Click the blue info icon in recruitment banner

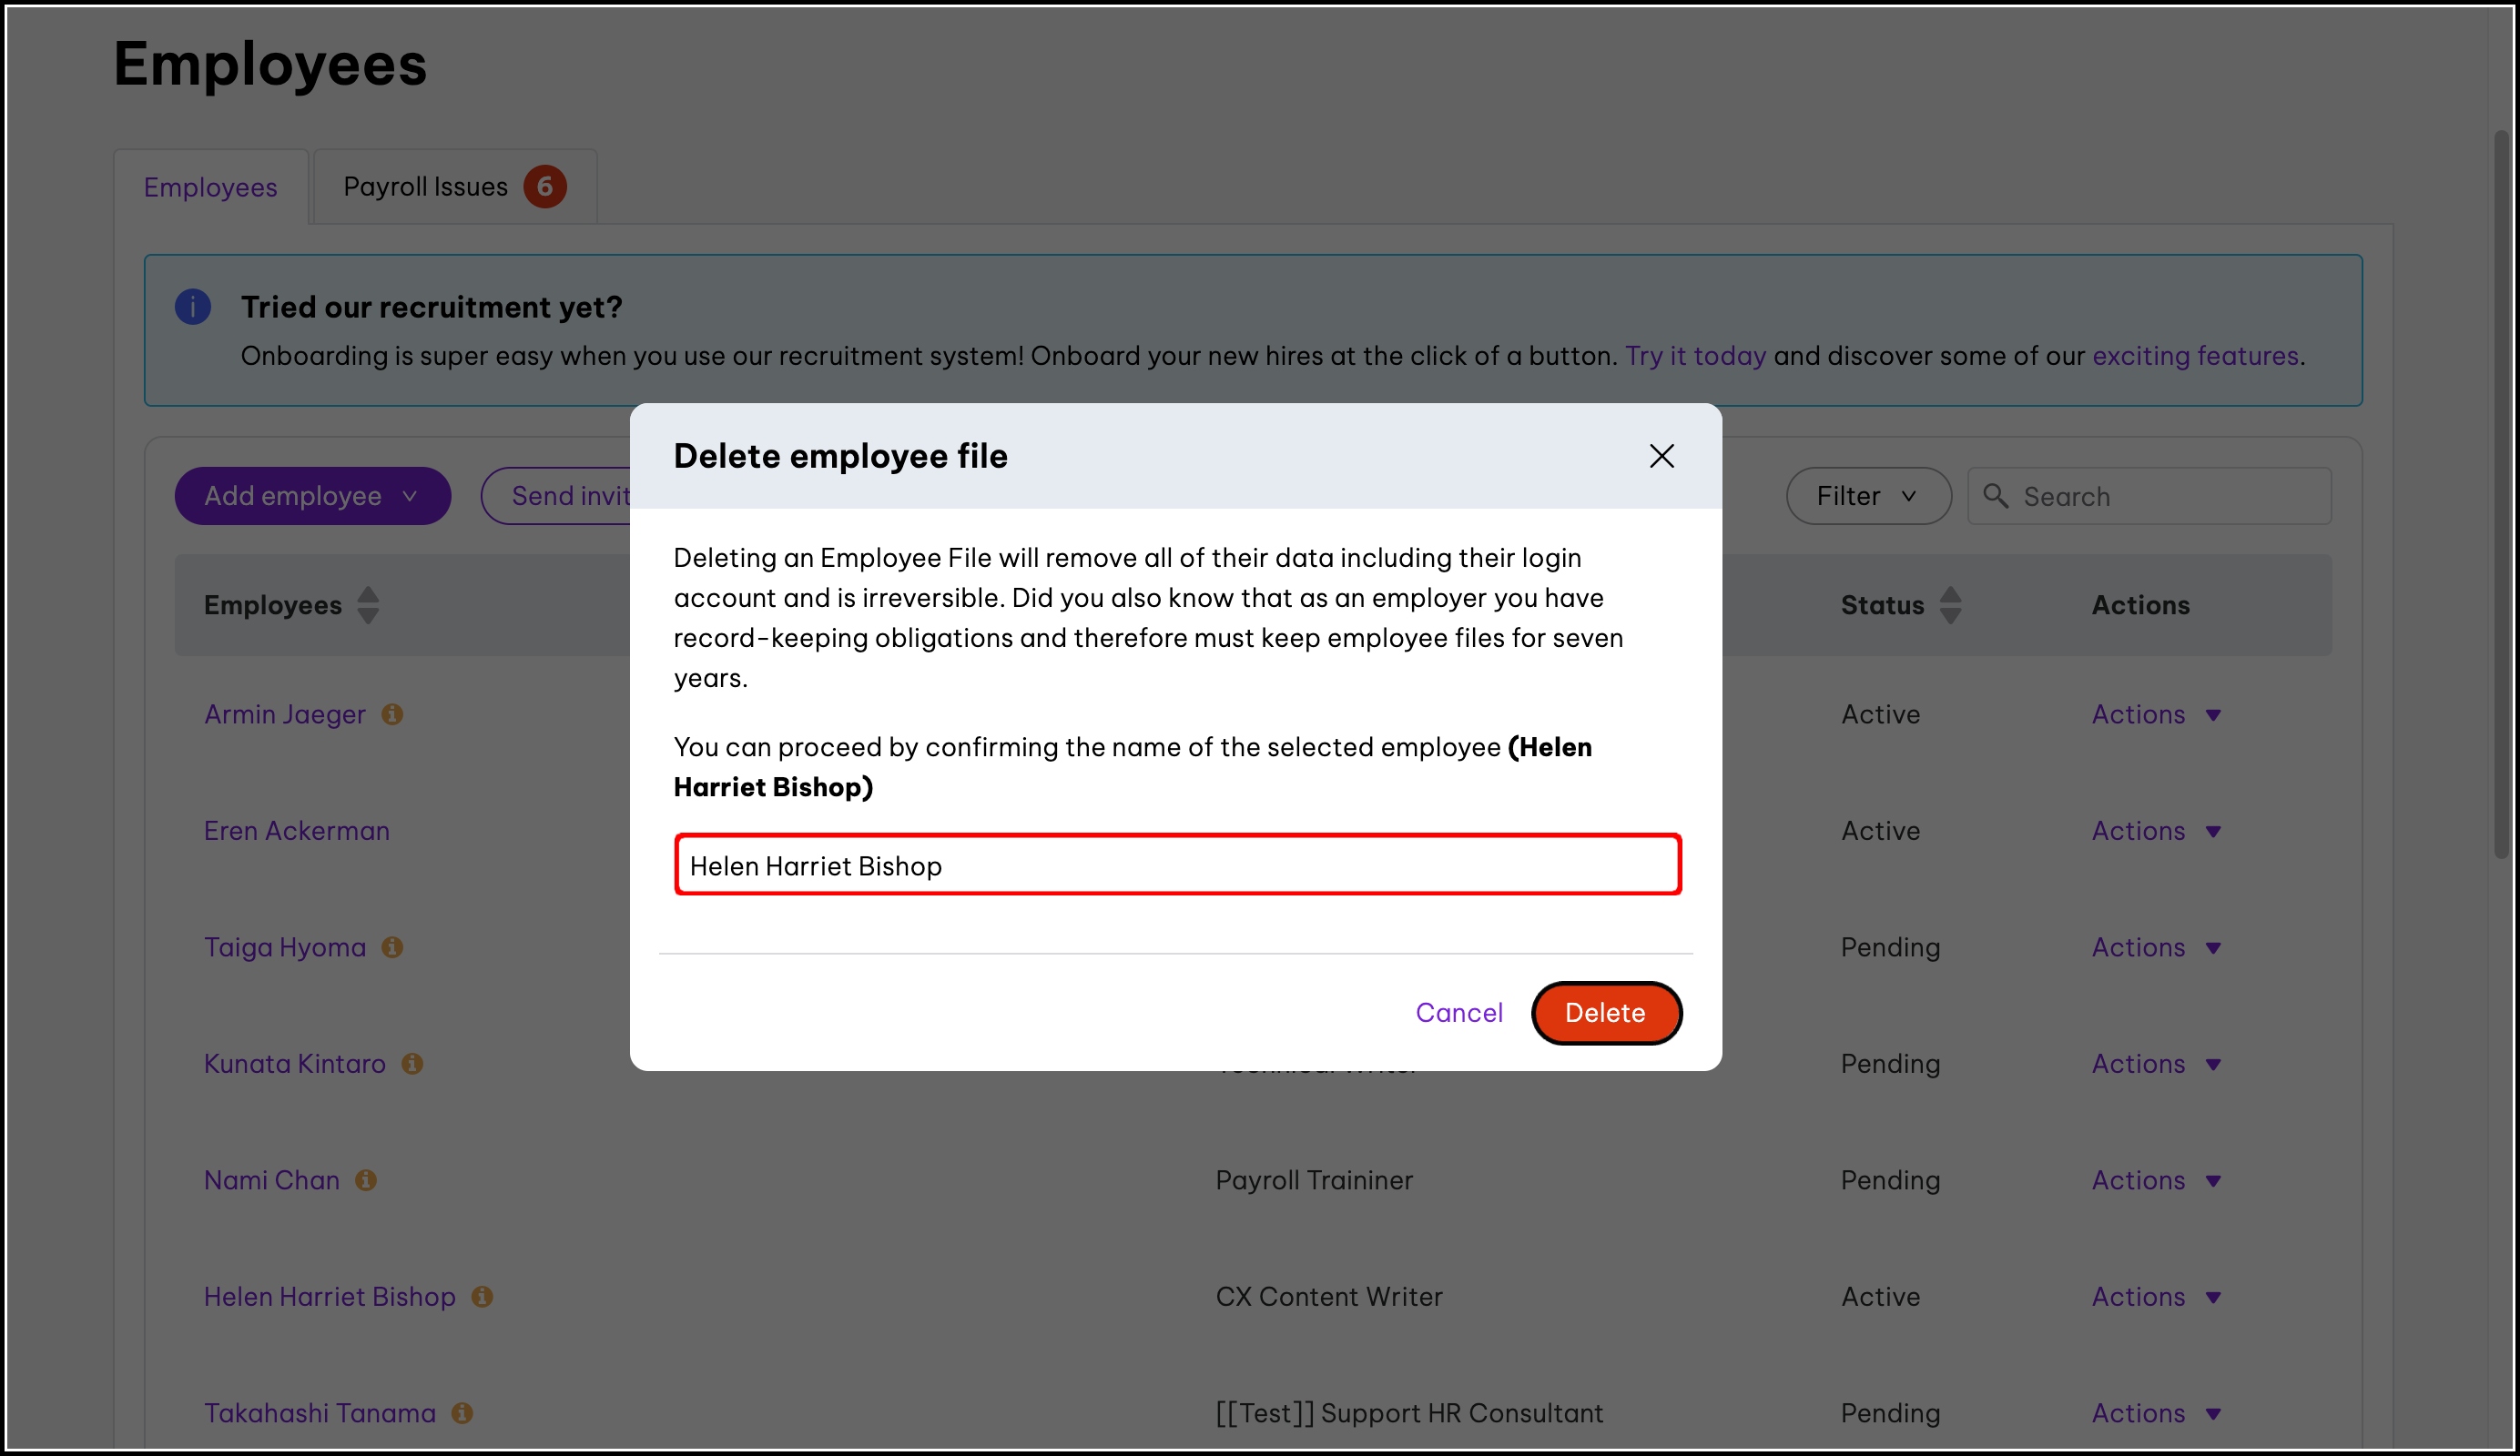click(x=193, y=307)
